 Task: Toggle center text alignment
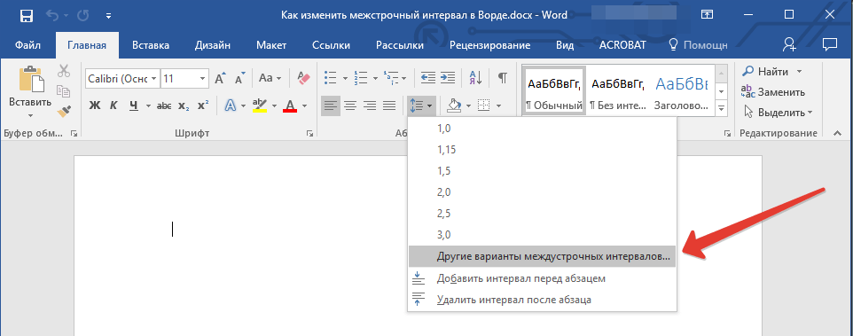coord(349,105)
